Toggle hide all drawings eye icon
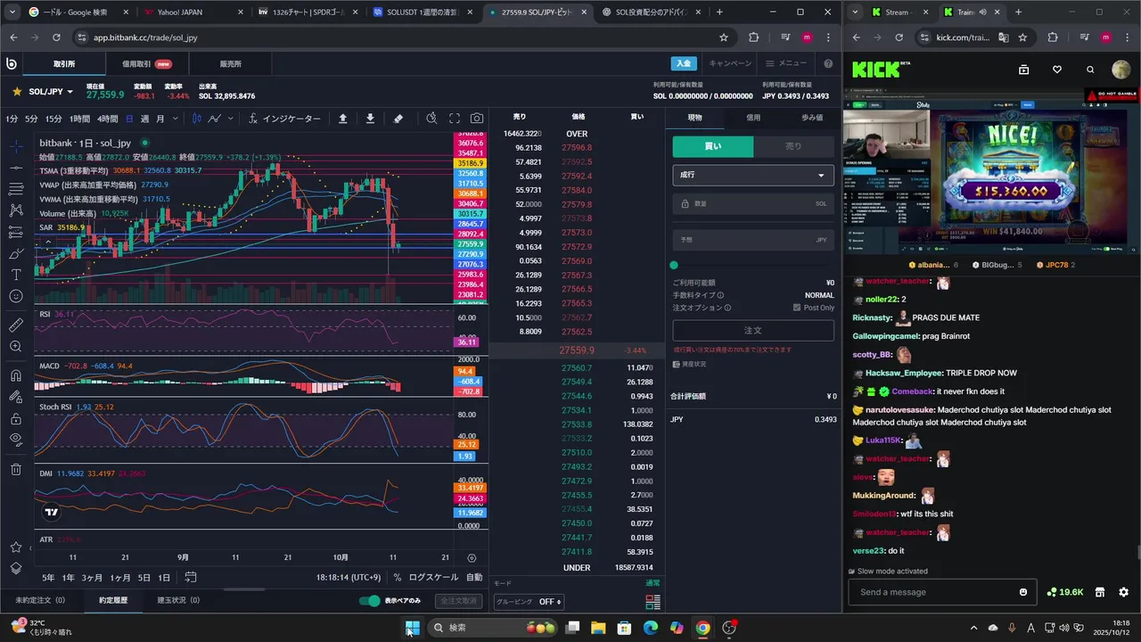Viewport: 1141px width, 642px height. [16, 440]
